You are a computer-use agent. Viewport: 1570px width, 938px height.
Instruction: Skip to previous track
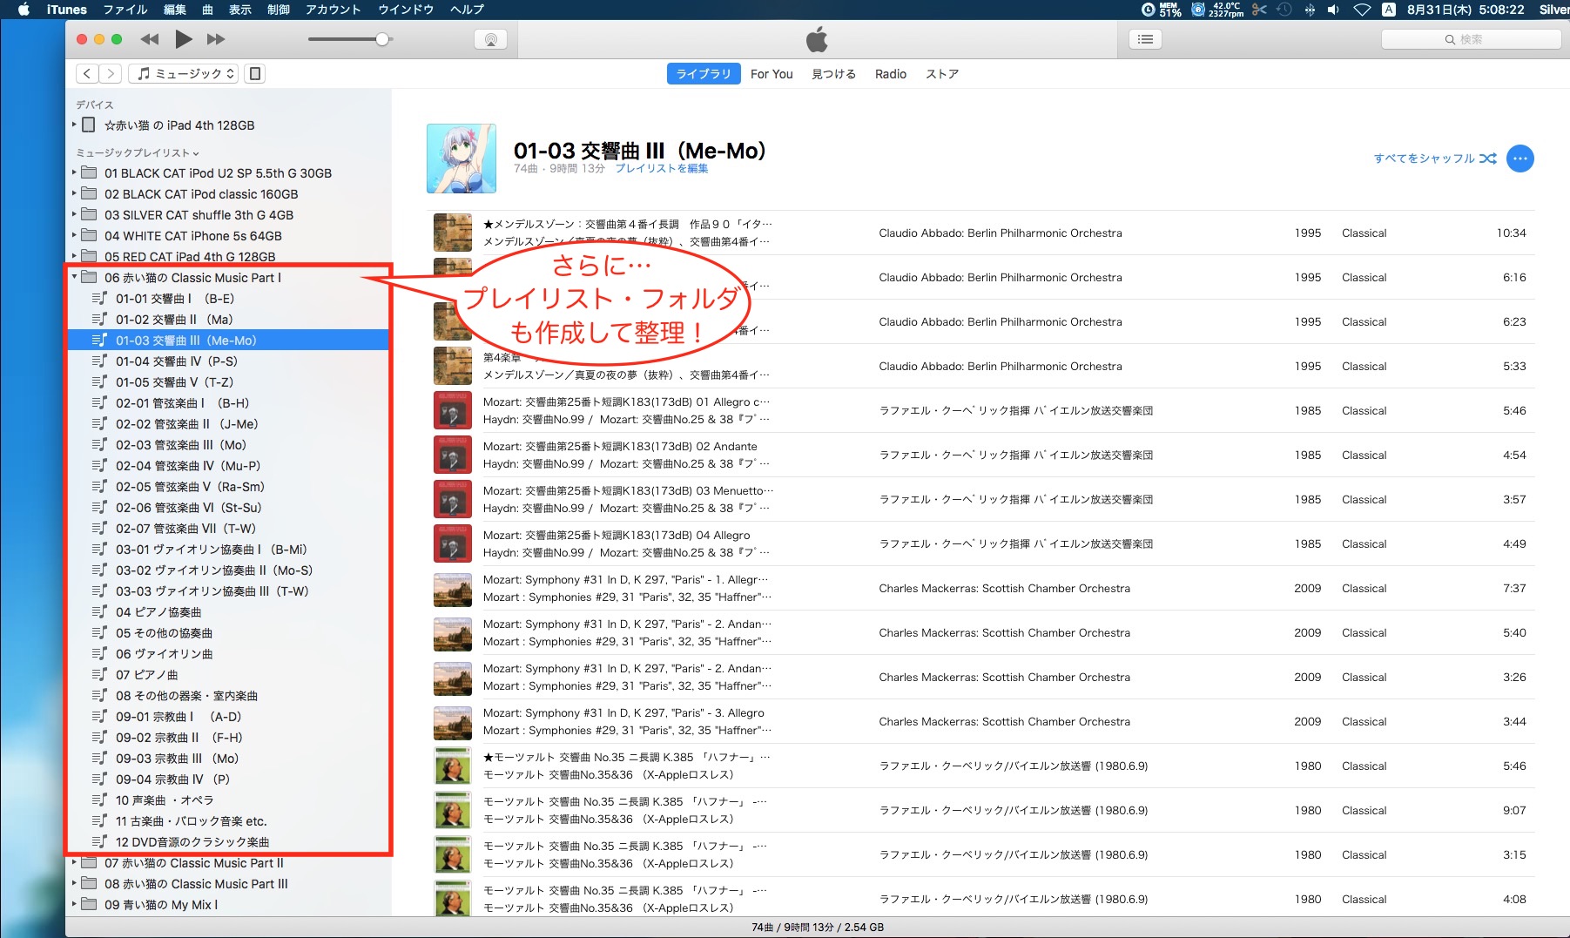pyautogui.click(x=150, y=39)
